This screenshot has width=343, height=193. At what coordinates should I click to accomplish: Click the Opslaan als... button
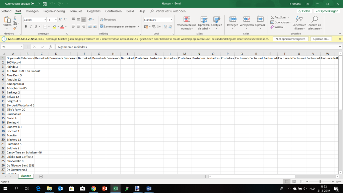tap(321, 39)
